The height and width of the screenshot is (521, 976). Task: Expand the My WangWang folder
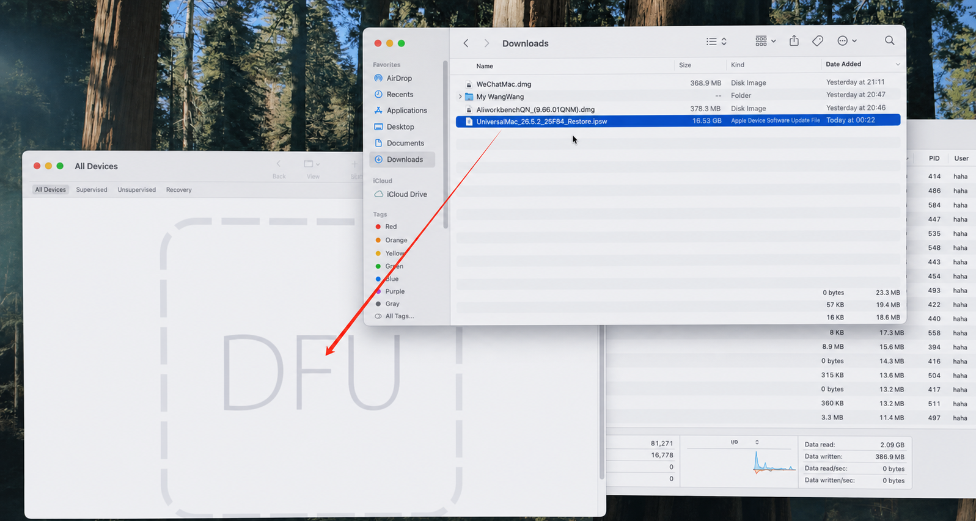pos(460,97)
